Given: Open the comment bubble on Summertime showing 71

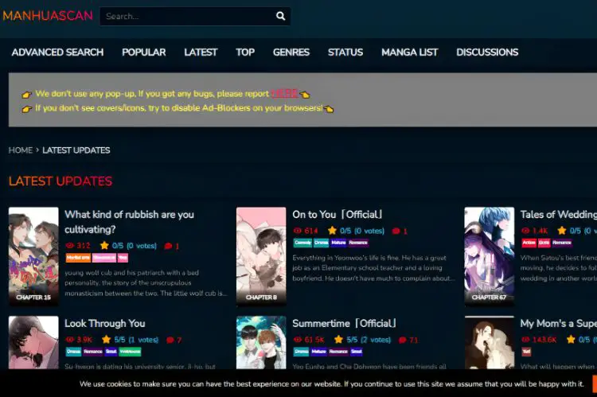Looking at the screenshot, I should coord(403,340).
